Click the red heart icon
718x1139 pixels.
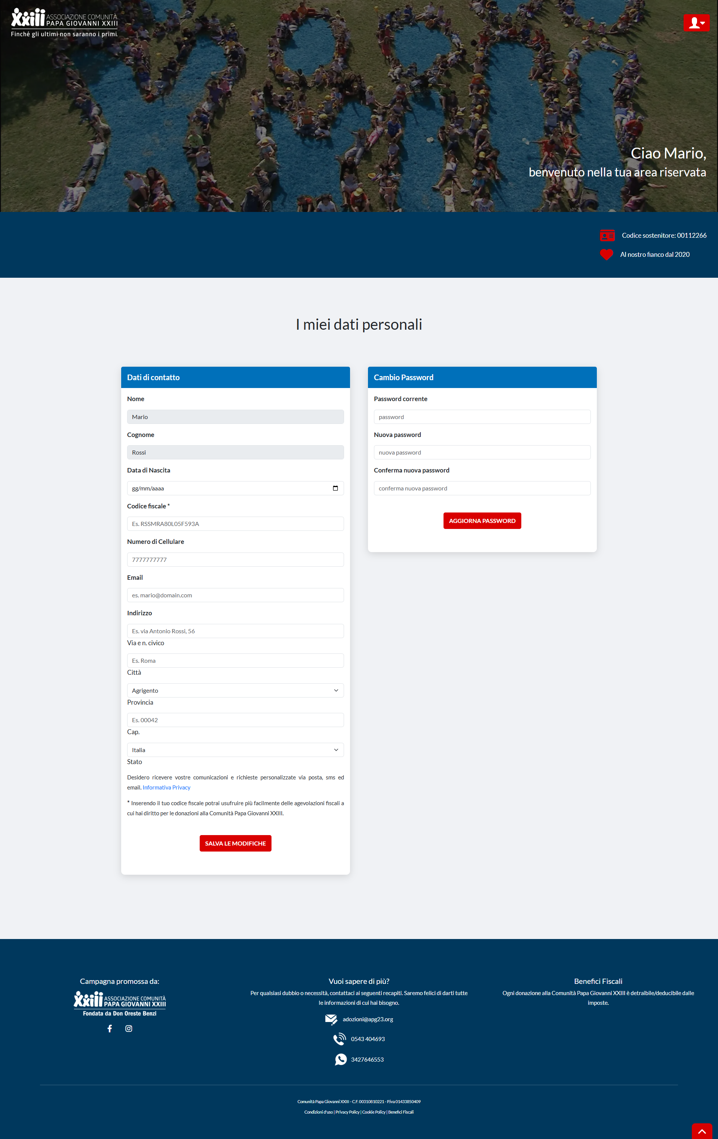[606, 255]
